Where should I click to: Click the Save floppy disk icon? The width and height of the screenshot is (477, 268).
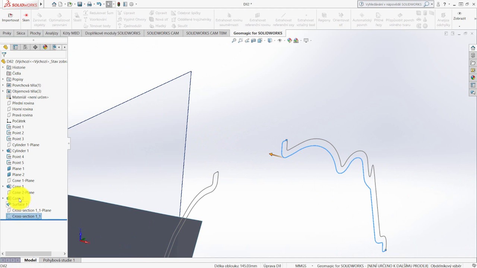click(x=79, y=4)
